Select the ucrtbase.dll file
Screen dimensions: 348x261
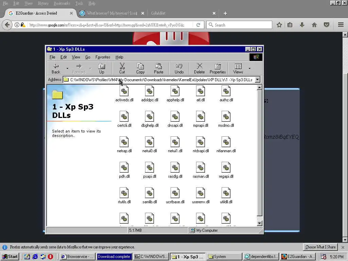[175, 196]
